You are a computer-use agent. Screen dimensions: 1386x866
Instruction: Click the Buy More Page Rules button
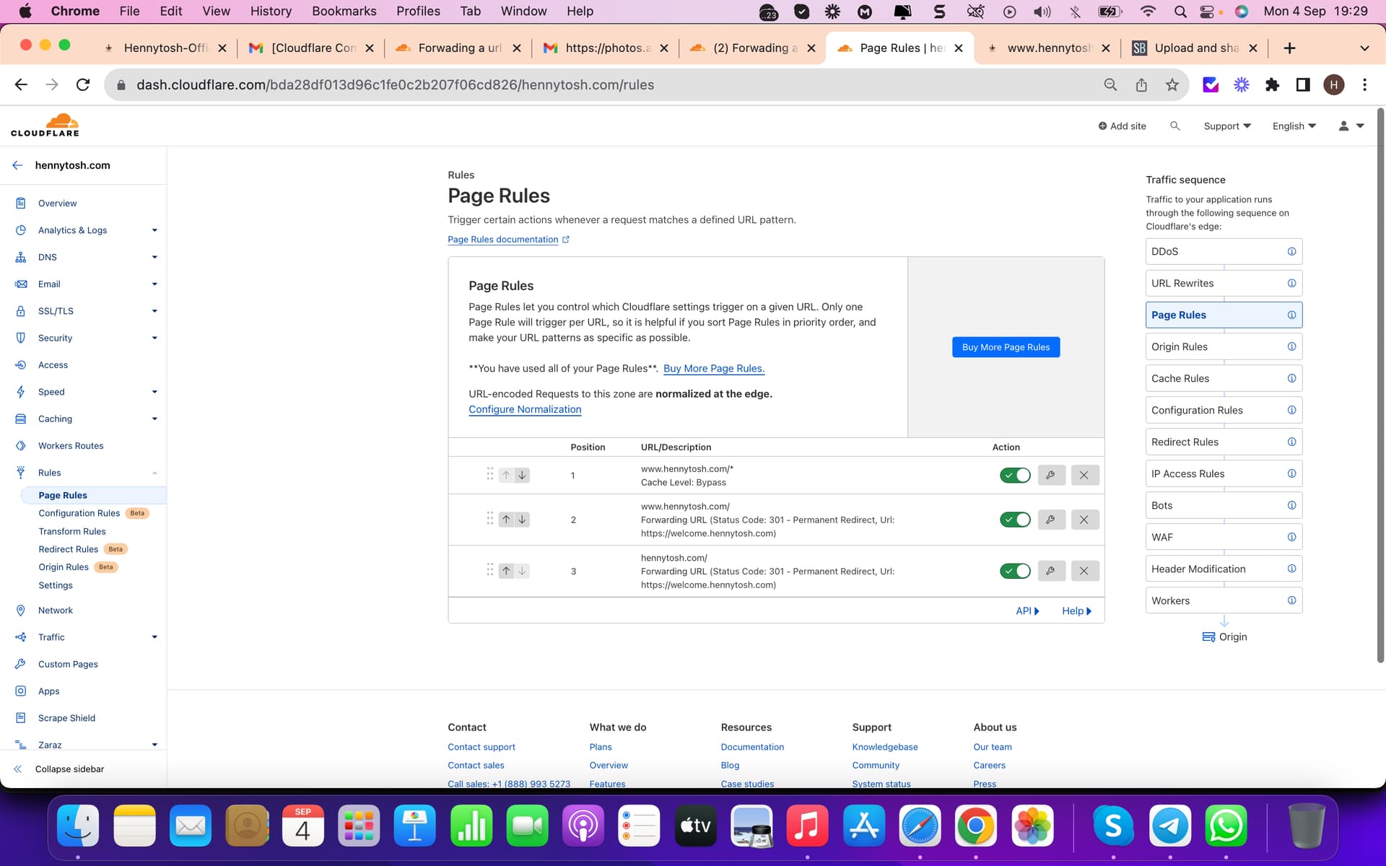(1006, 347)
